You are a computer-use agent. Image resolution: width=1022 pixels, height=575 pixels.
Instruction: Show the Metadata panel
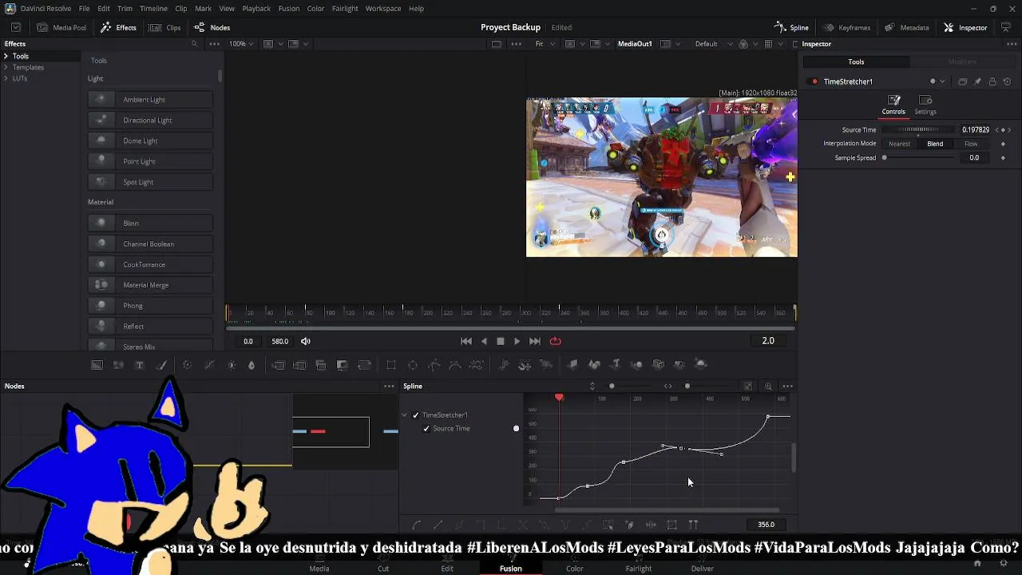pos(906,27)
